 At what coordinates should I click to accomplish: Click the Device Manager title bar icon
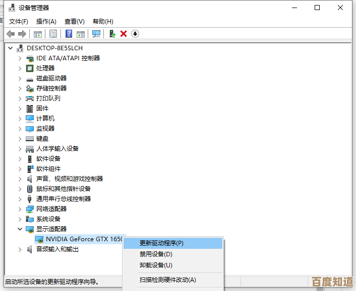click(12, 8)
